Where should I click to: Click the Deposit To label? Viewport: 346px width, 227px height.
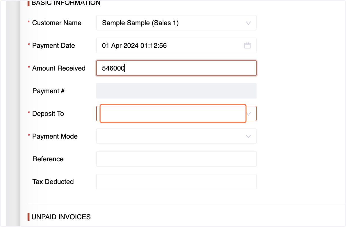pos(48,113)
